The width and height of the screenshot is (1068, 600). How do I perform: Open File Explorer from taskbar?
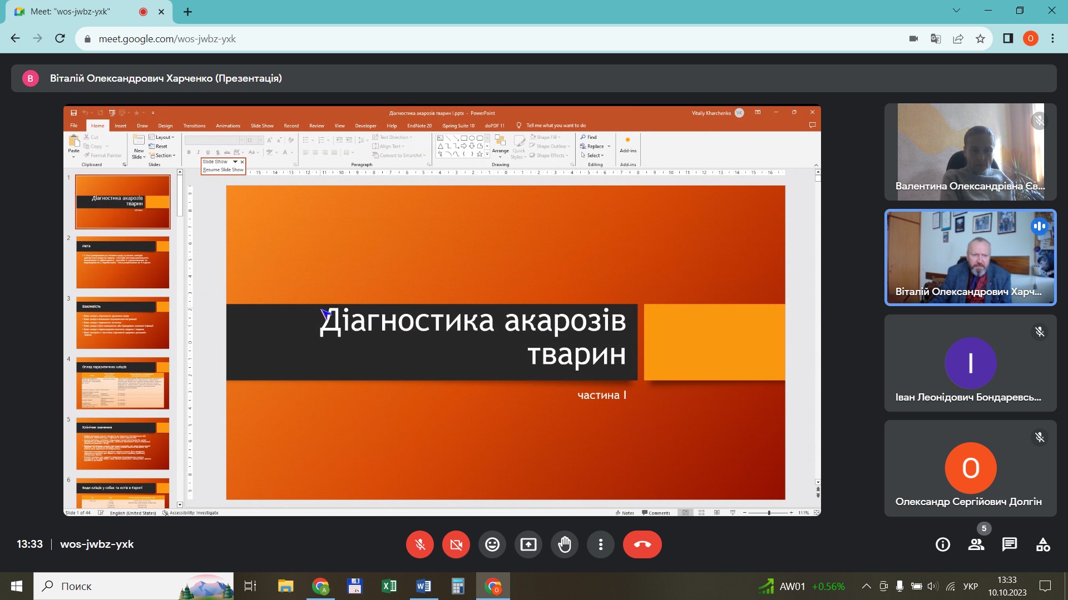point(285,586)
